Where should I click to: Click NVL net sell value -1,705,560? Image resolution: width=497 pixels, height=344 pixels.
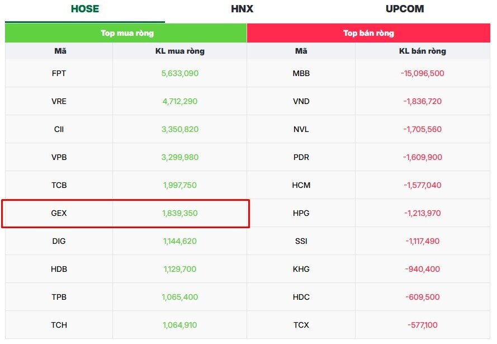423,129
